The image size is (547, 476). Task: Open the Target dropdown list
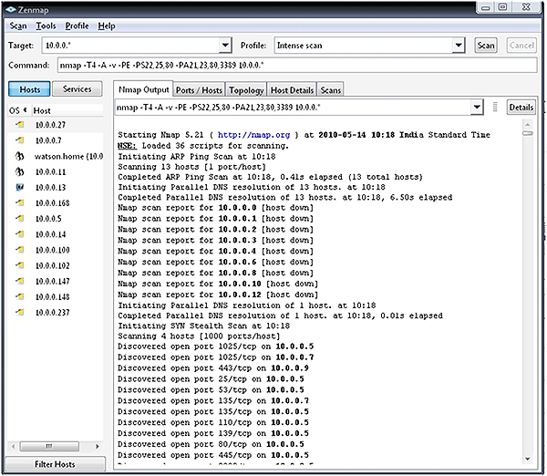[x=225, y=46]
